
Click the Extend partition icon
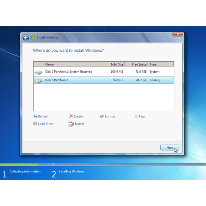click(71, 124)
